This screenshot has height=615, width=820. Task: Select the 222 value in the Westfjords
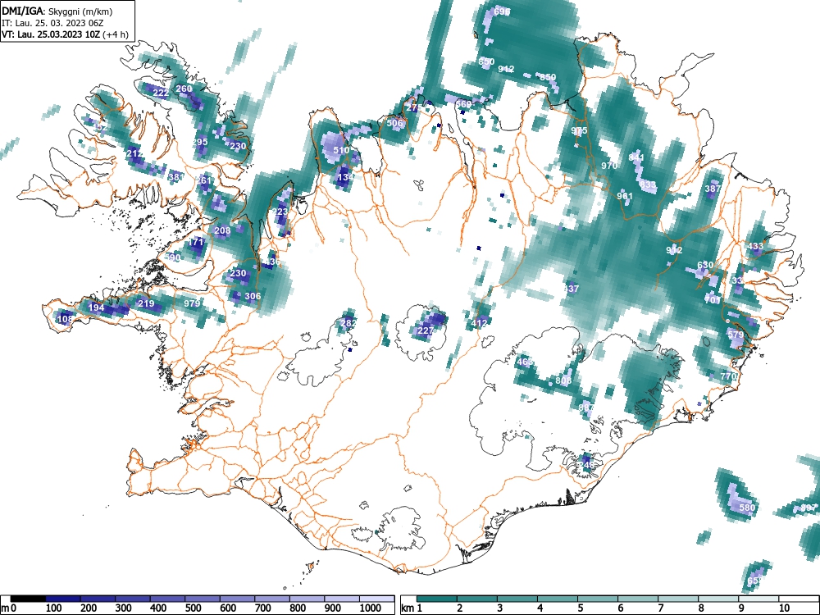[161, 93]
